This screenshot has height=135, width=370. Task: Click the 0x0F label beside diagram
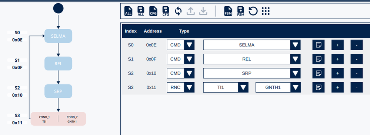point(17,67)
